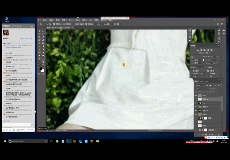Choose zoom in mode in options bar
The width and height of the screenshot is (230, 160).
[x=47, y=24]
